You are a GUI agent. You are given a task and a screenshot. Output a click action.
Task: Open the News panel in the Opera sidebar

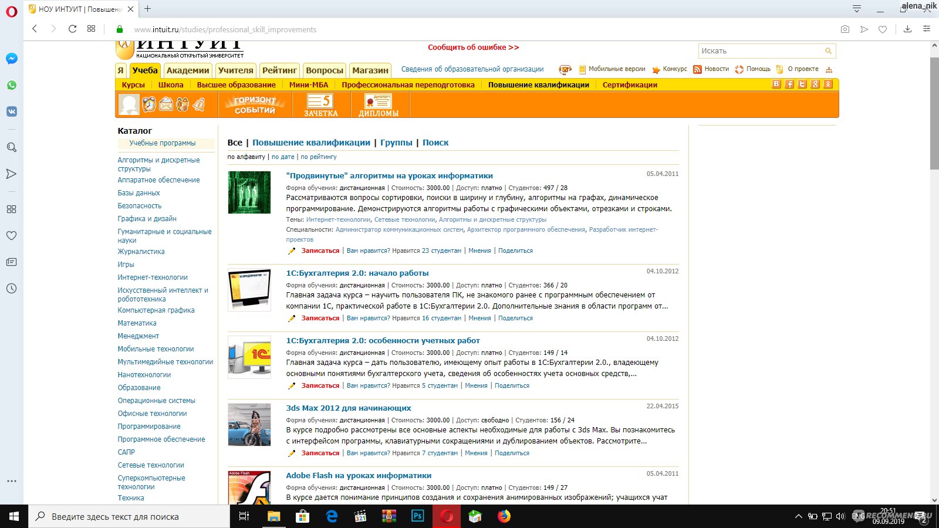pos(12,262)
